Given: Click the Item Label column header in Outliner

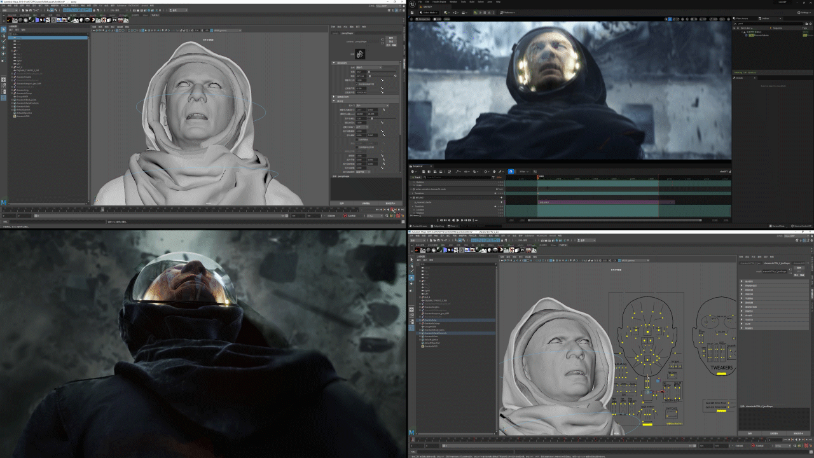Looking at the screenshot, I should click(745, 28).
